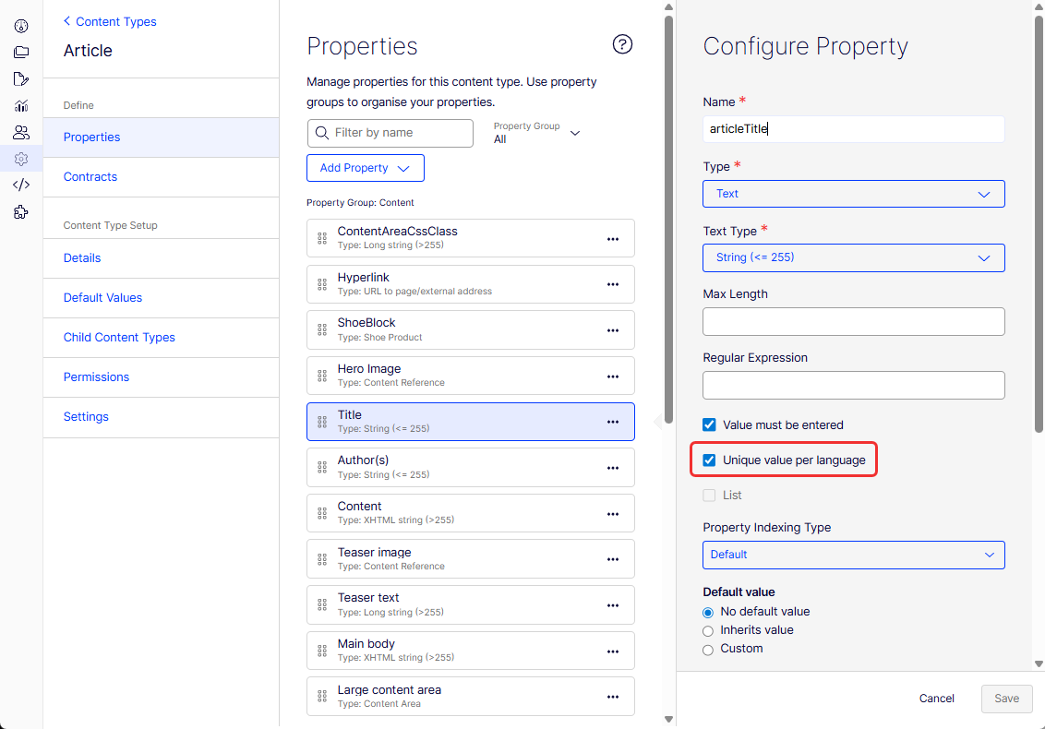Open the Text Type dropdown
The height and width of the screenshot is (729, 1045).
click(854, 257)
